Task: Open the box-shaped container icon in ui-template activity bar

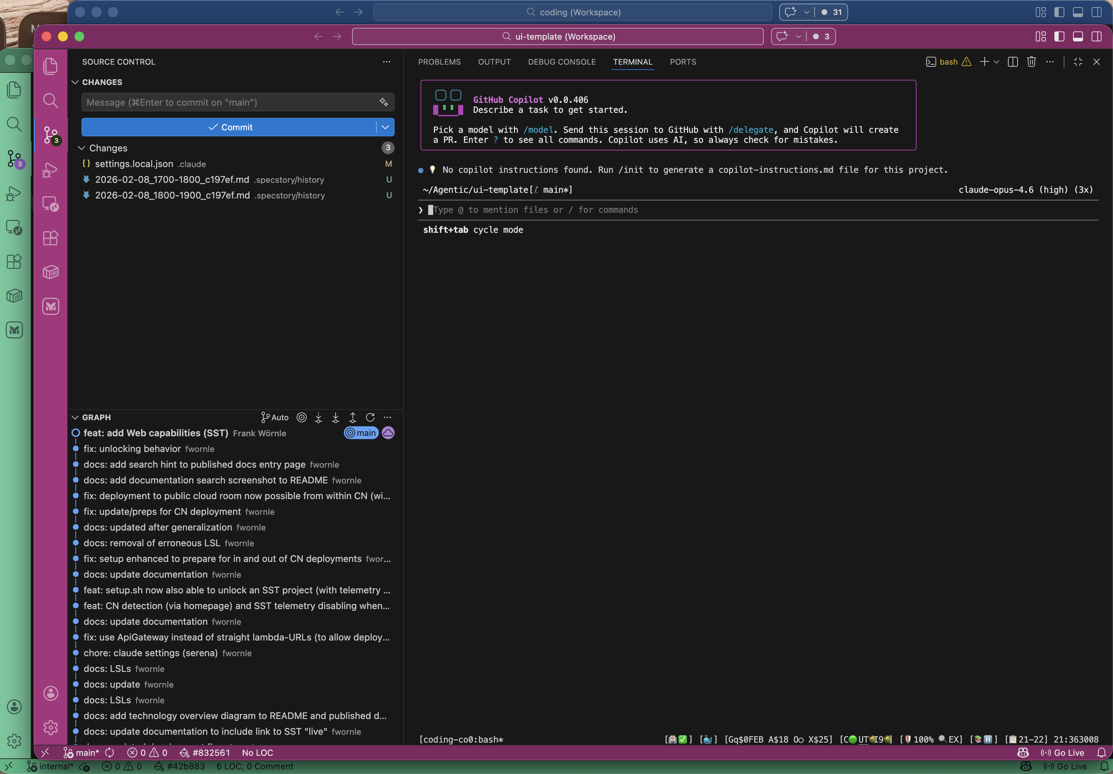Action: click(x=50, y=272)
